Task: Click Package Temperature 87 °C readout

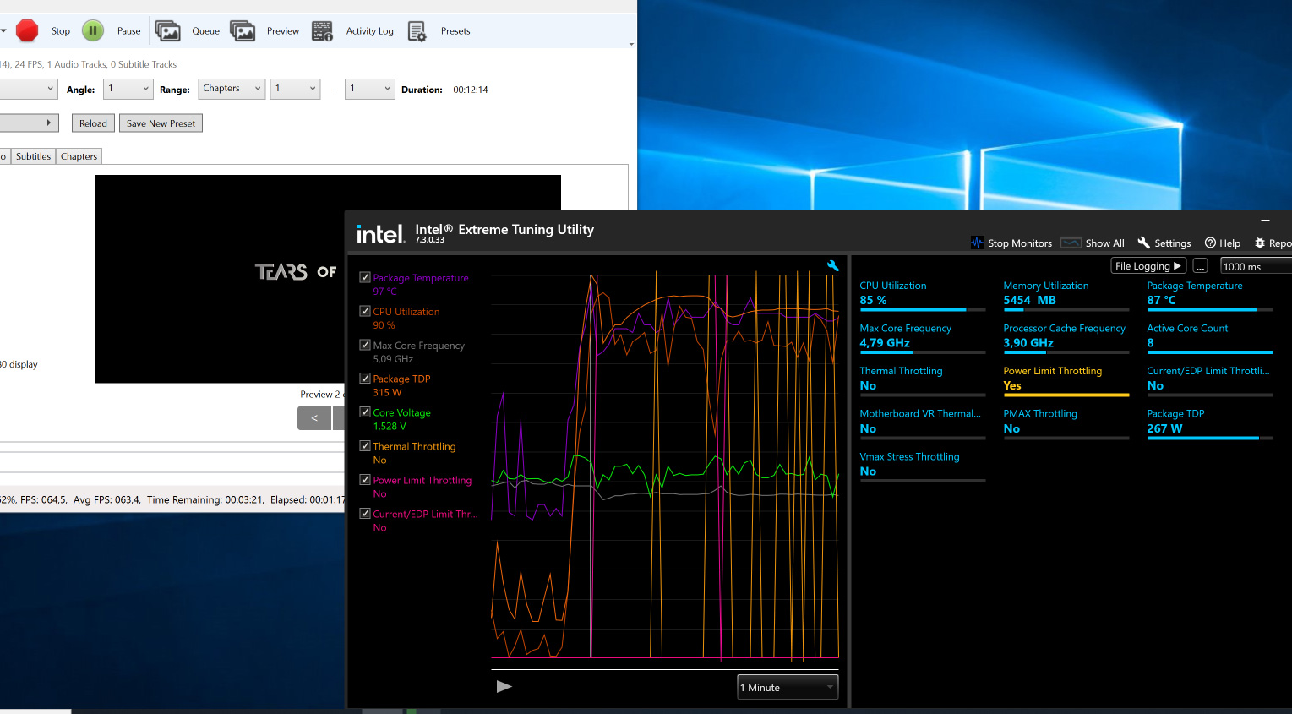Action: pos(1161,300)
